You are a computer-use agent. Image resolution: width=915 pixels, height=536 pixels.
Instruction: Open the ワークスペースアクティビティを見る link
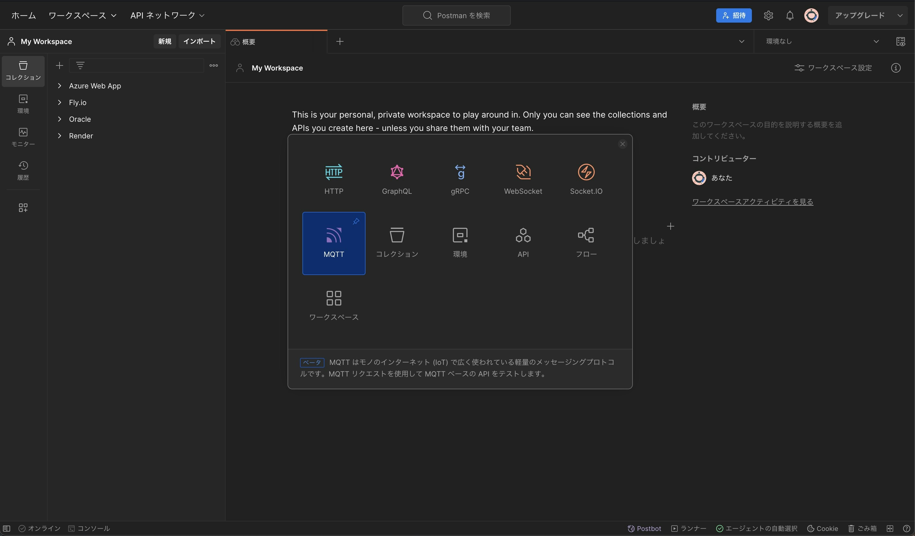point(752,201)
